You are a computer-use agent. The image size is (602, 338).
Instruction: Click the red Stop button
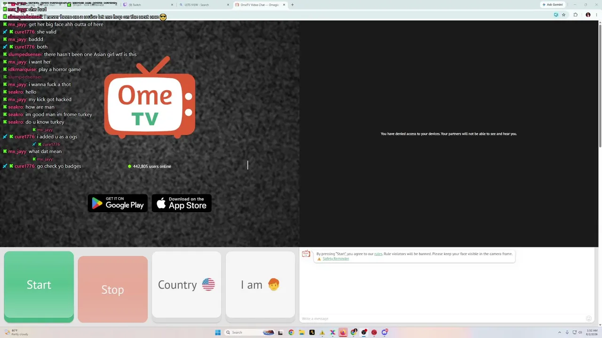point(112,289)
